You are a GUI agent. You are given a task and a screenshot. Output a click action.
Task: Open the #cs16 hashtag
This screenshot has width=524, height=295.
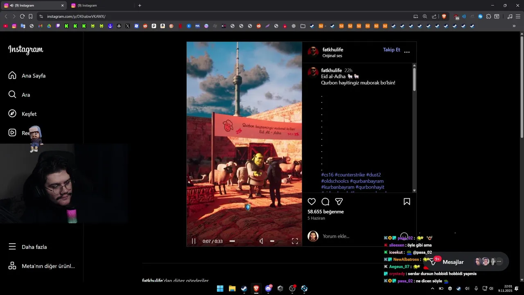[327, 175]
